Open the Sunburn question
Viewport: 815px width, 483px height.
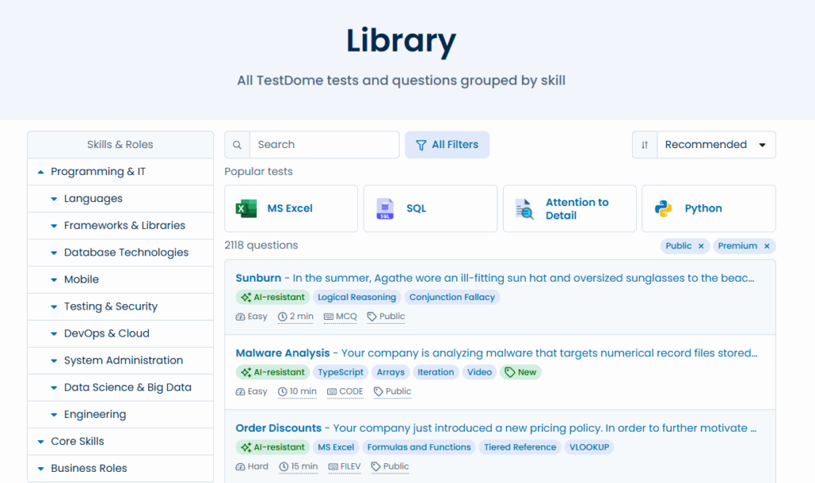(x=259, y=279)
